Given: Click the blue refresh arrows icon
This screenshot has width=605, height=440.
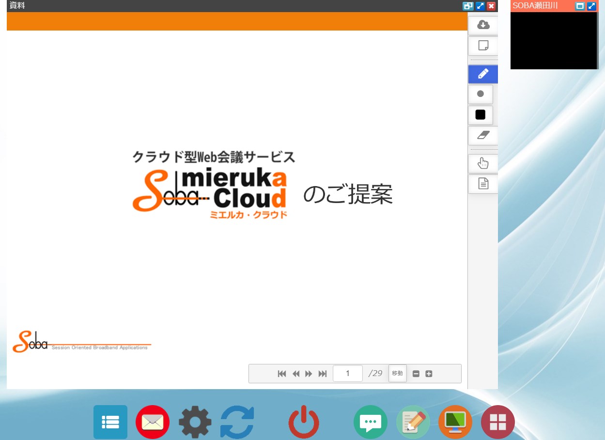Looking at the screenshot, I should pyautogui.click(x=237, y=422).
